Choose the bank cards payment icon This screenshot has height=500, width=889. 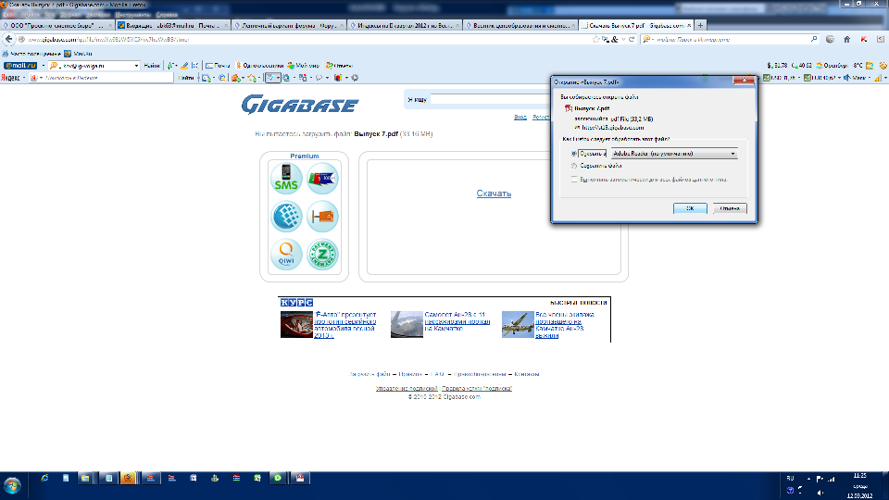(x=322, y=178)
